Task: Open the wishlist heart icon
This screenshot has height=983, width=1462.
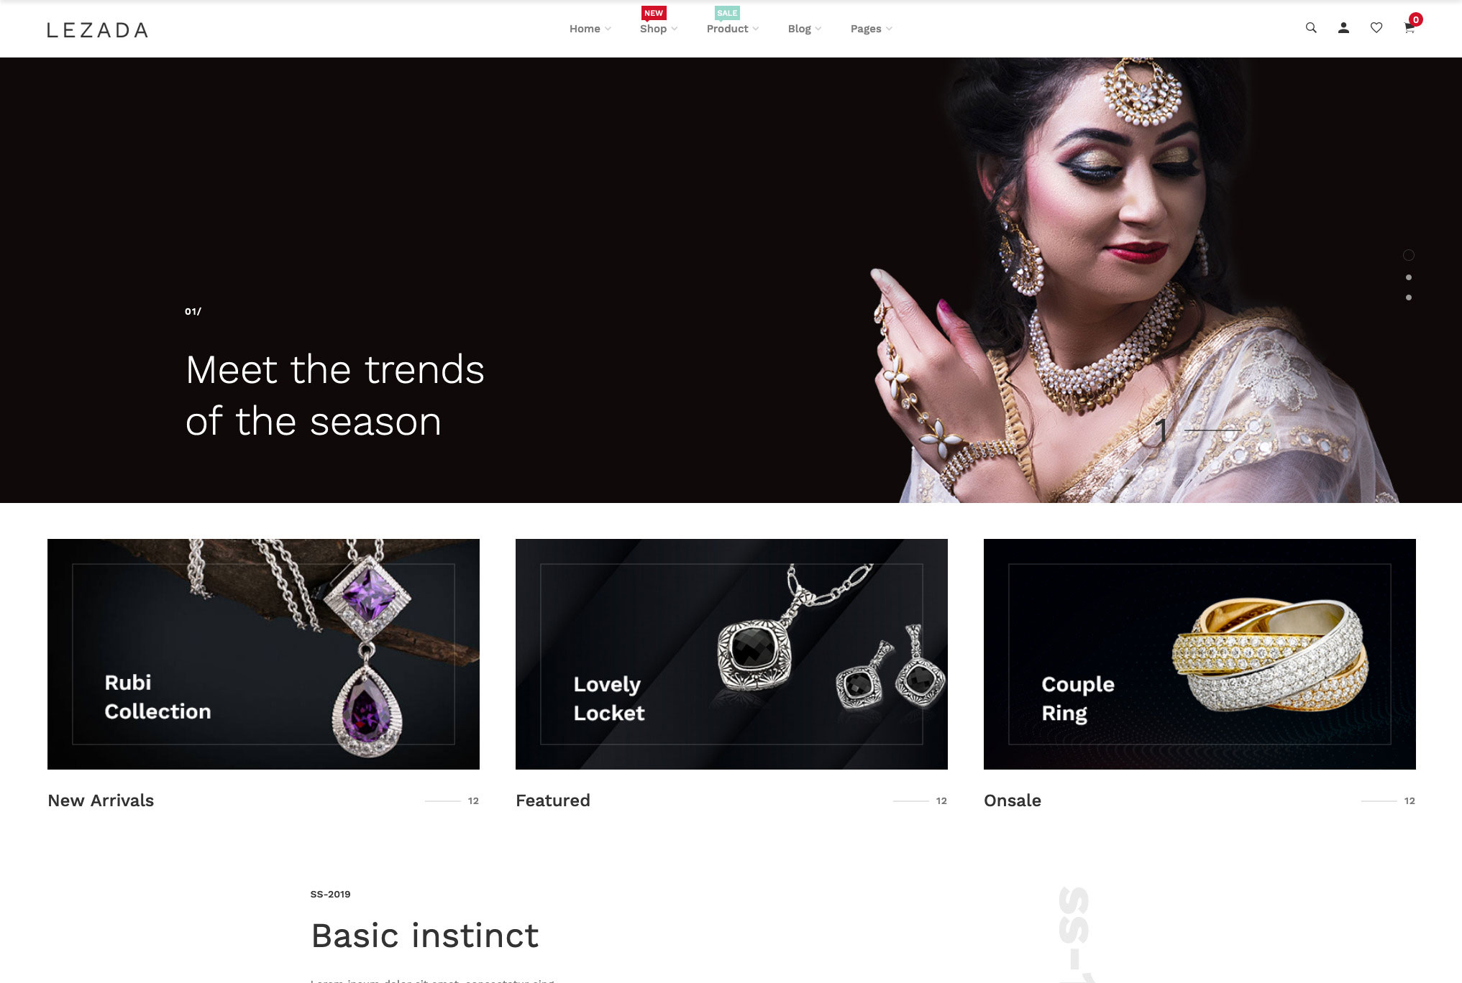Action: [1376, 28]
